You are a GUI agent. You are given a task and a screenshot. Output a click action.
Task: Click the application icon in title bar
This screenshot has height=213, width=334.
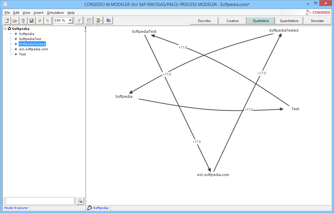pyautogui.click(x=5, y=4)
